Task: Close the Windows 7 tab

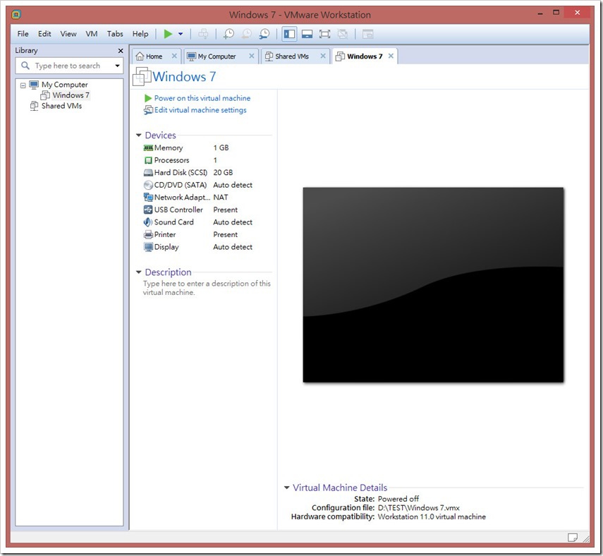Action: pyautogui.click(x=391, y=56)
